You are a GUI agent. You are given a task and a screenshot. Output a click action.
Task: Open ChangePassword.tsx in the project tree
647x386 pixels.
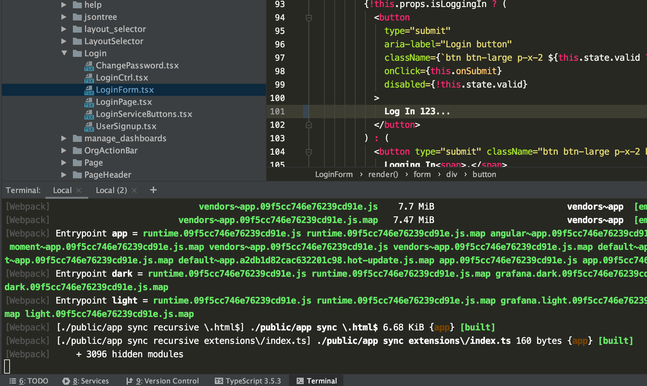(x=137, y=66)
